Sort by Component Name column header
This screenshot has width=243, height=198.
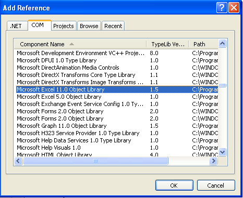click(x=80, y=44)
